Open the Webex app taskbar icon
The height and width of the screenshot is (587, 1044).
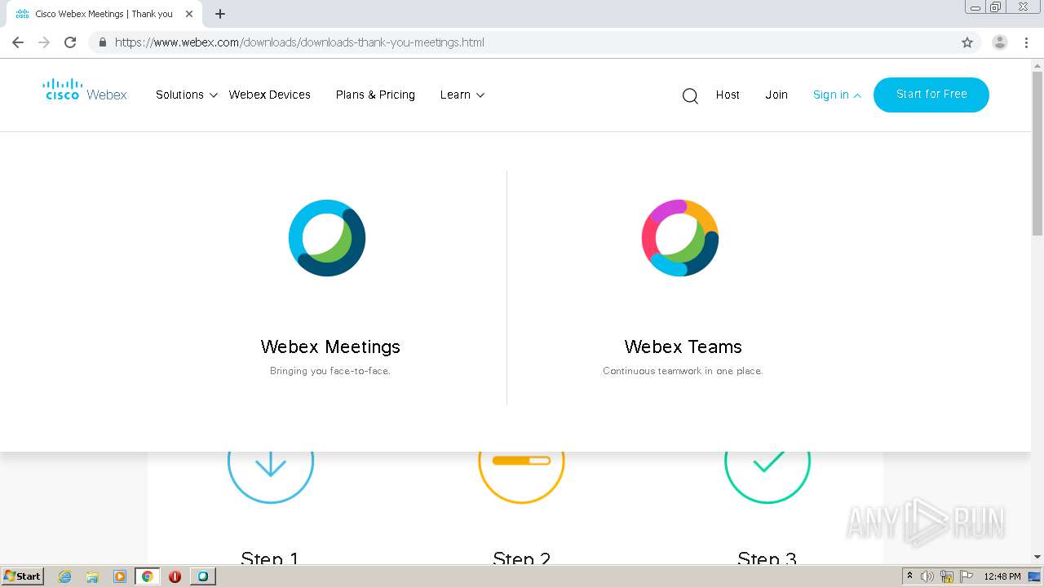coord(202,576)
